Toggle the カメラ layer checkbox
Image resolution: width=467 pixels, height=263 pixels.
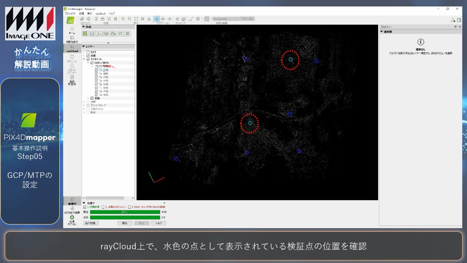[x=88, y=52]
